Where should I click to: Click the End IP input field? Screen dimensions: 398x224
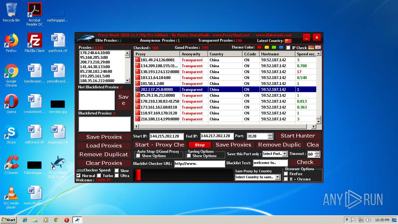point(217,136)
